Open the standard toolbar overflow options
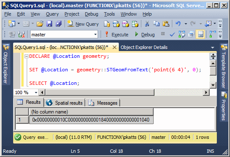Screen dimensions: 230x157 tap(220, 24)
